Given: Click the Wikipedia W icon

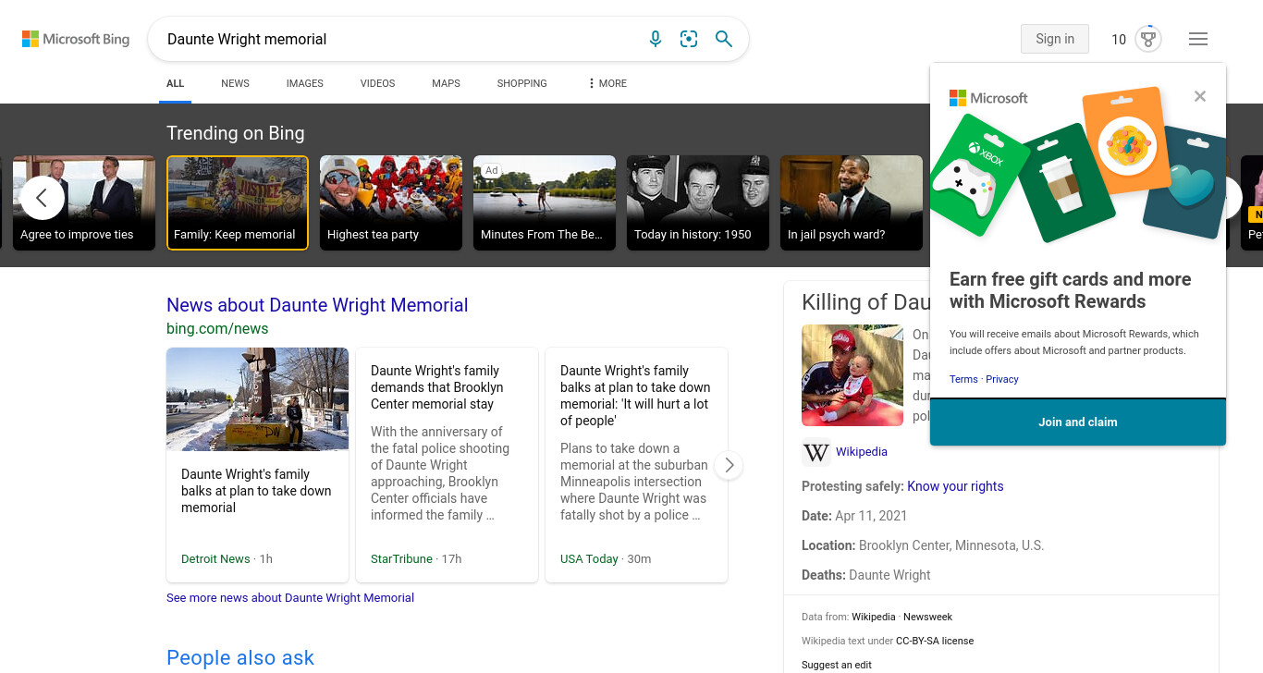Looking at the screenshot, I should 816,452.
